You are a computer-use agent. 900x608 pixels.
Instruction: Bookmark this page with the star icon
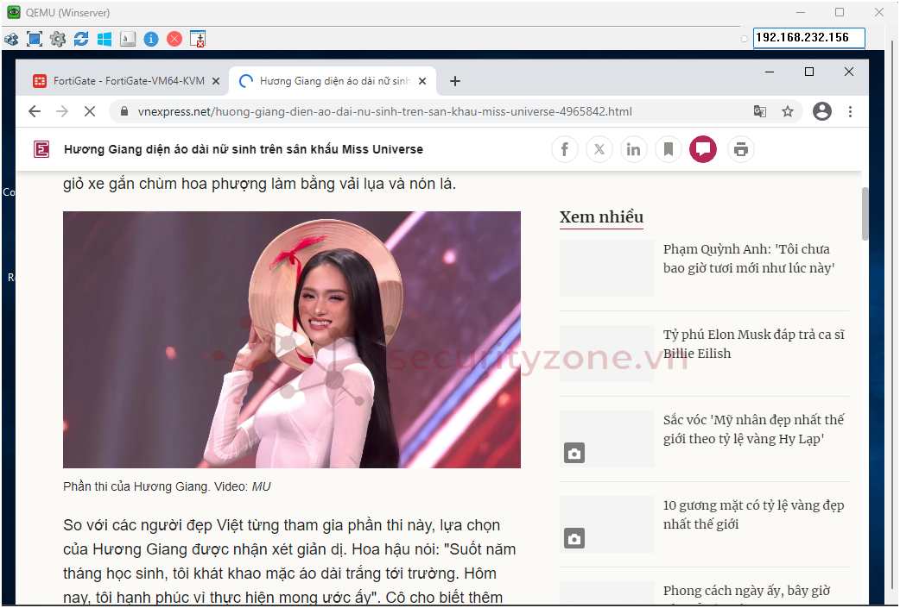[788, 111]
